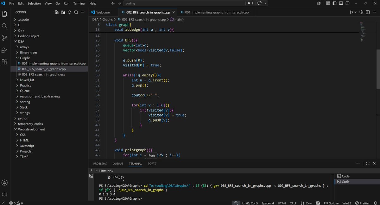Run the C++ file with play button

pos(351,12)
